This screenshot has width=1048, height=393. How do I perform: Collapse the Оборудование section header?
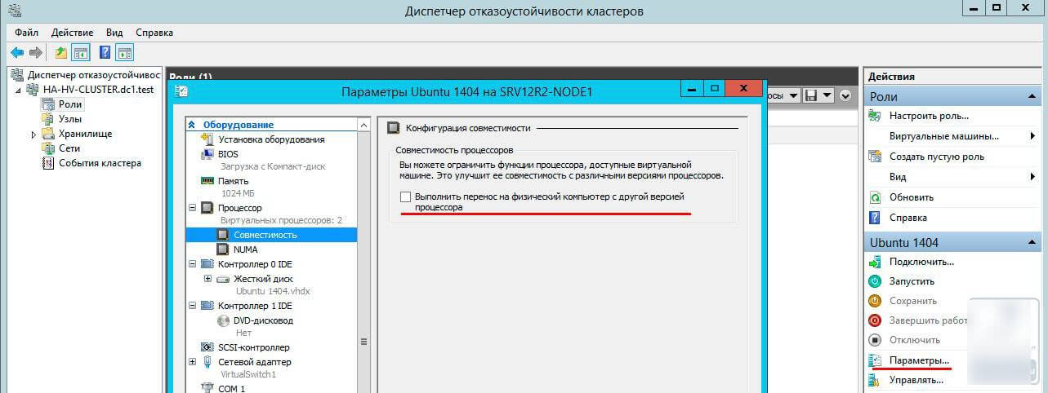point(192,125)
